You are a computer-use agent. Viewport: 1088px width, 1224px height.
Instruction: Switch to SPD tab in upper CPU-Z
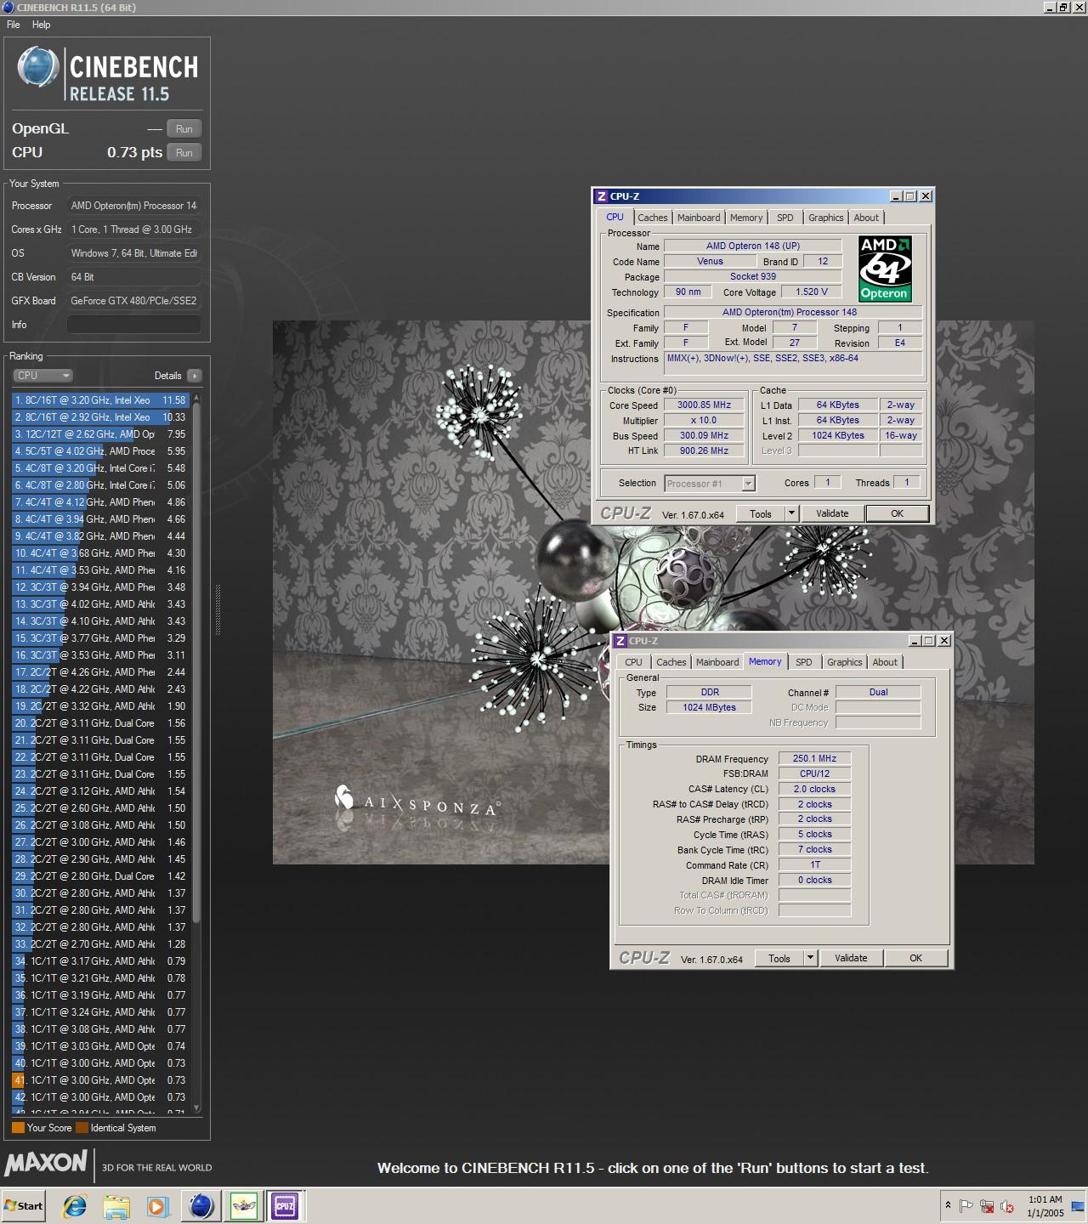[785, 218]
